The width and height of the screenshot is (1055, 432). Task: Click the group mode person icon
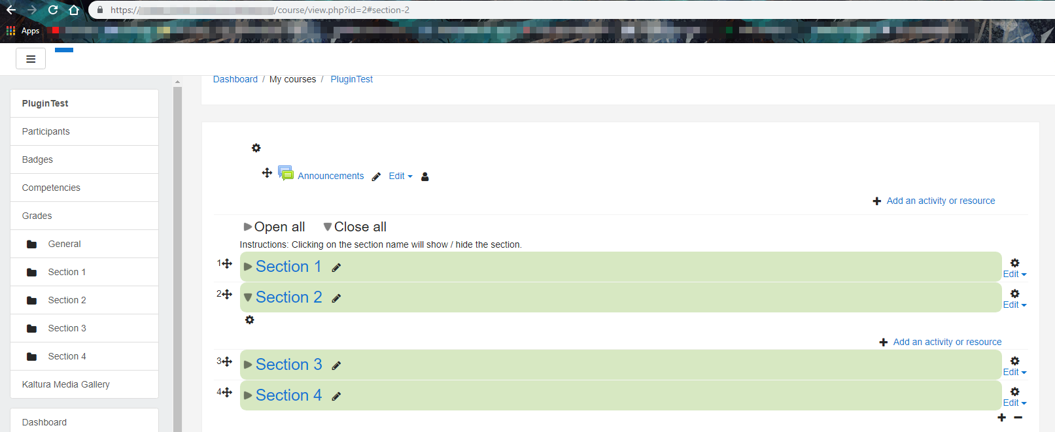coord(424,176)
